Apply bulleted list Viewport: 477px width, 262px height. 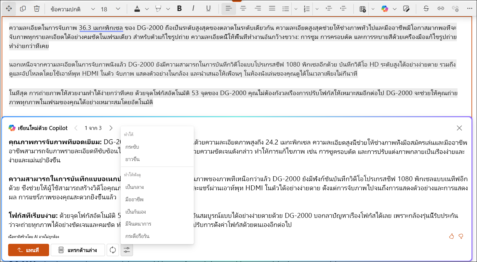pyautogui.click(x=286, y=9)
